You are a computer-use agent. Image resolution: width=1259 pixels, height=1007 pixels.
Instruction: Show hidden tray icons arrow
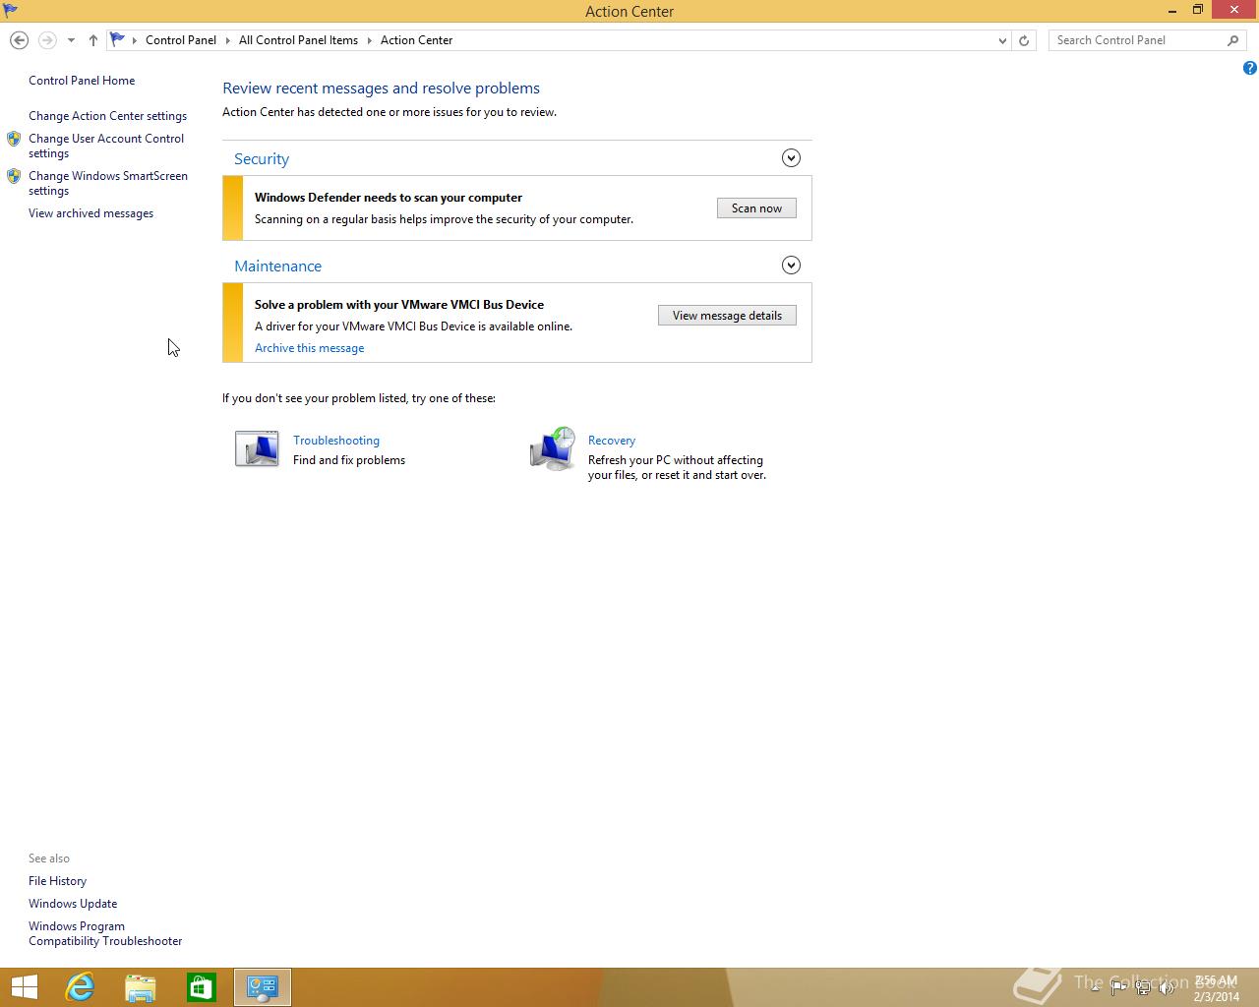(x=1095, y=987)
